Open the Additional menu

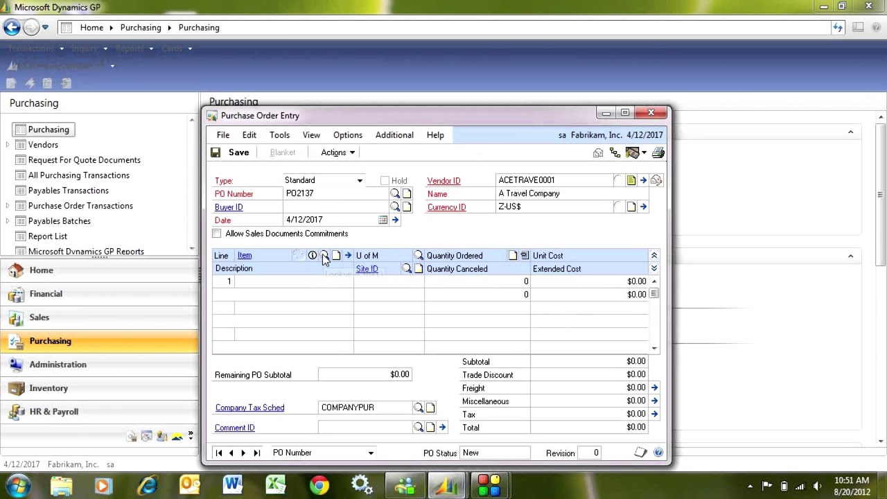[x=394, y=135]
